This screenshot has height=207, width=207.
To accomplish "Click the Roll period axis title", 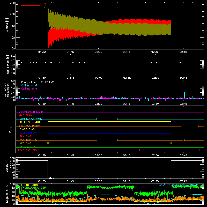I will click(x=8, y=64).
